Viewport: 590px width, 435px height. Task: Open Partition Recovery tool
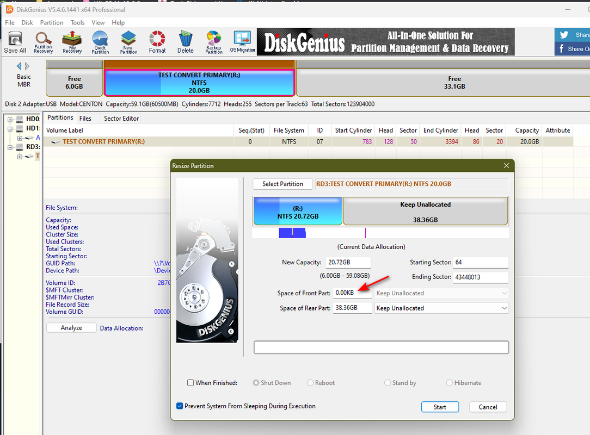[x=44, y=42]
